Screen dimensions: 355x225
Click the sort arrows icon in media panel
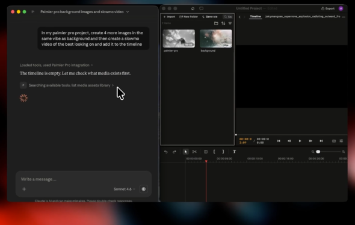[x=223, y=23]
